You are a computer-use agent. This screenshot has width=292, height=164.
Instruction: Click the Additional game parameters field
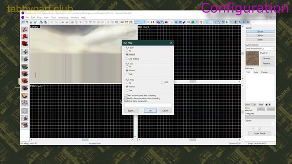click(148, 105)
